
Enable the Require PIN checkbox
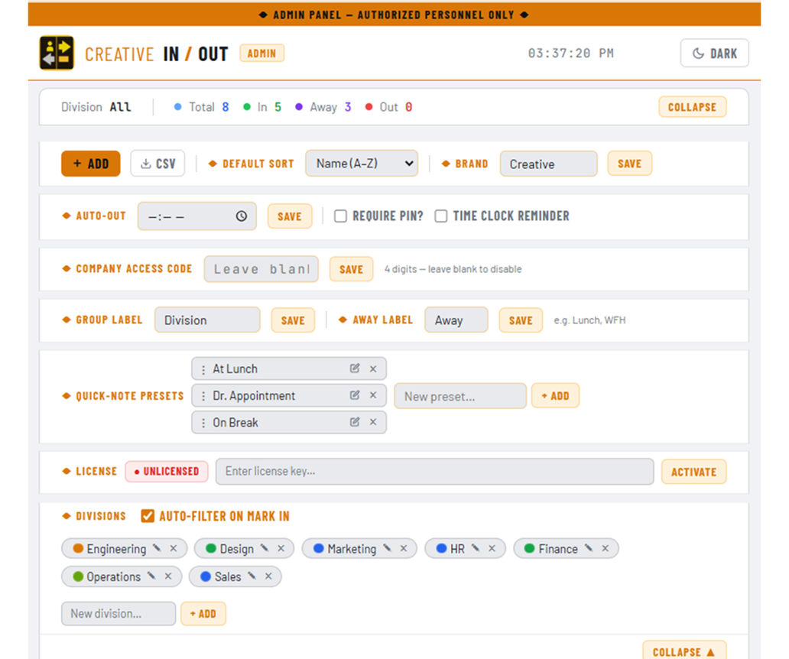coord(341,216)
